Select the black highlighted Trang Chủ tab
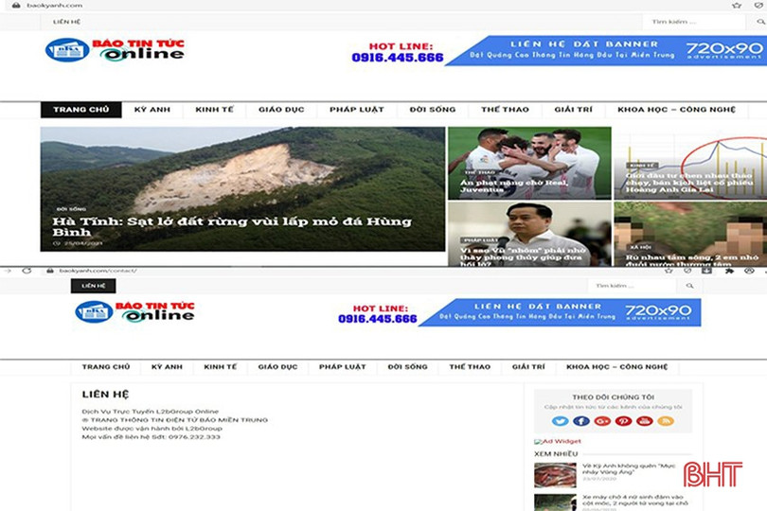767x511 pixels. point(80,110)
